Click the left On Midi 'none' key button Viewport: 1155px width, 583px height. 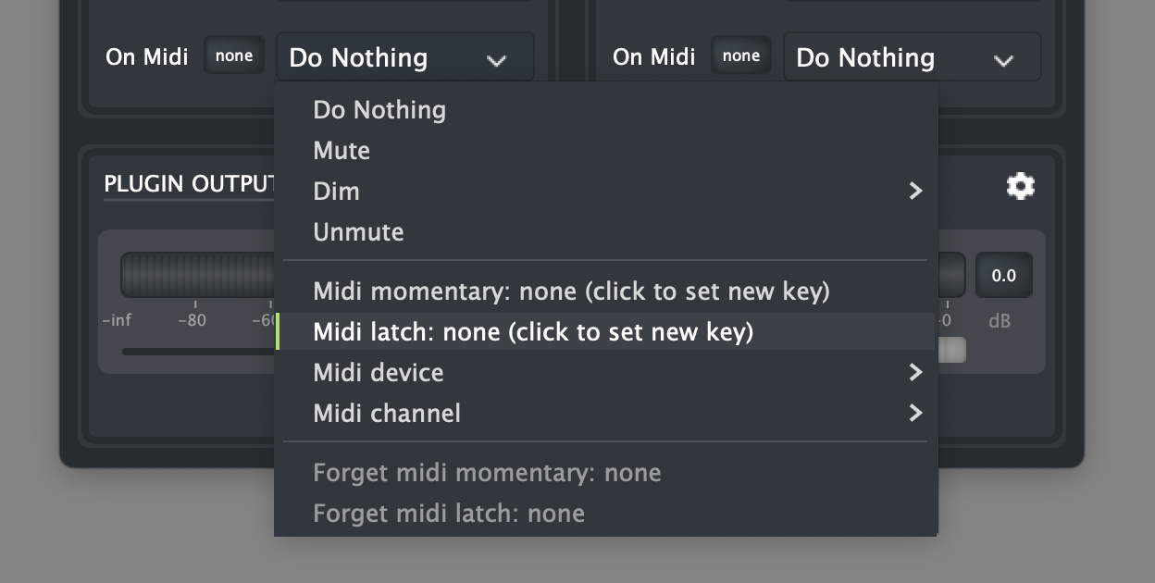coord(233,56)
